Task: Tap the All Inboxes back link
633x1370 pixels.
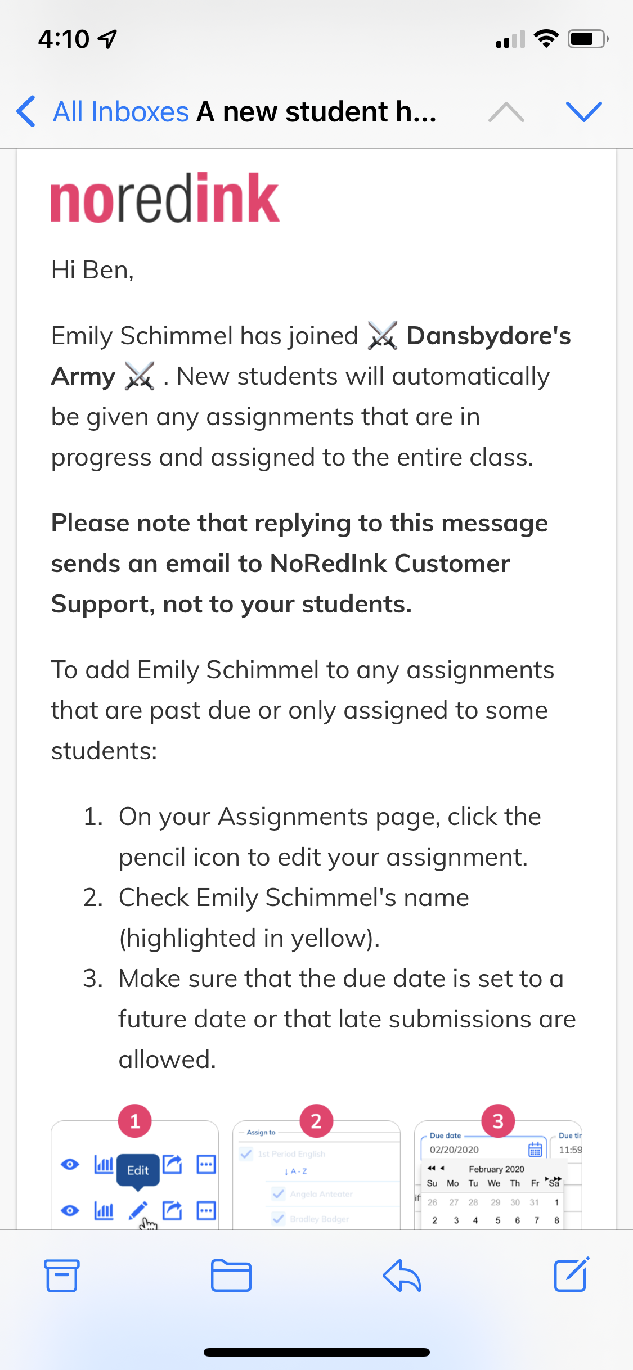Action: [x=120, y=111]
